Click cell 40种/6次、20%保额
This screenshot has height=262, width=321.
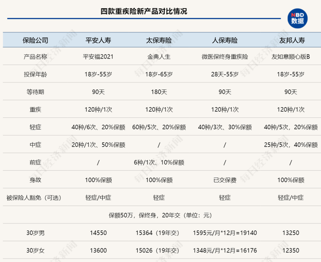pos(98,127)
